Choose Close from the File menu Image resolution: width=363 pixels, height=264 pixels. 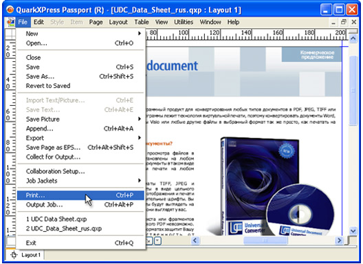point(80,58)
